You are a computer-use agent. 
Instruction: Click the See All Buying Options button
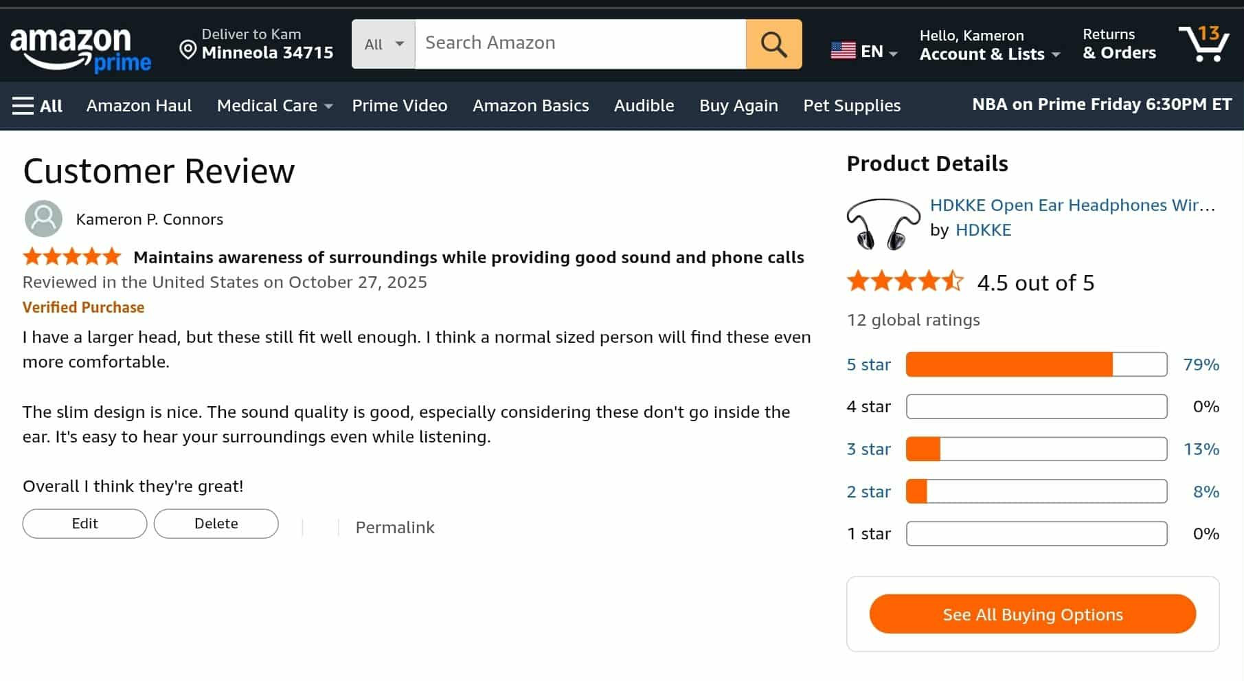pos(1032,614)
